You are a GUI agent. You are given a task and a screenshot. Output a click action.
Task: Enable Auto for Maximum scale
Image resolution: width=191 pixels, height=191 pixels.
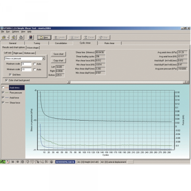(35, 64)
